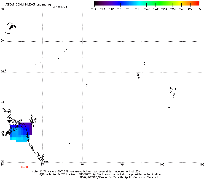The width and height of the screenshot is (204, 179).
Task: Click the latitude label '24'
Action: (2, 102)
